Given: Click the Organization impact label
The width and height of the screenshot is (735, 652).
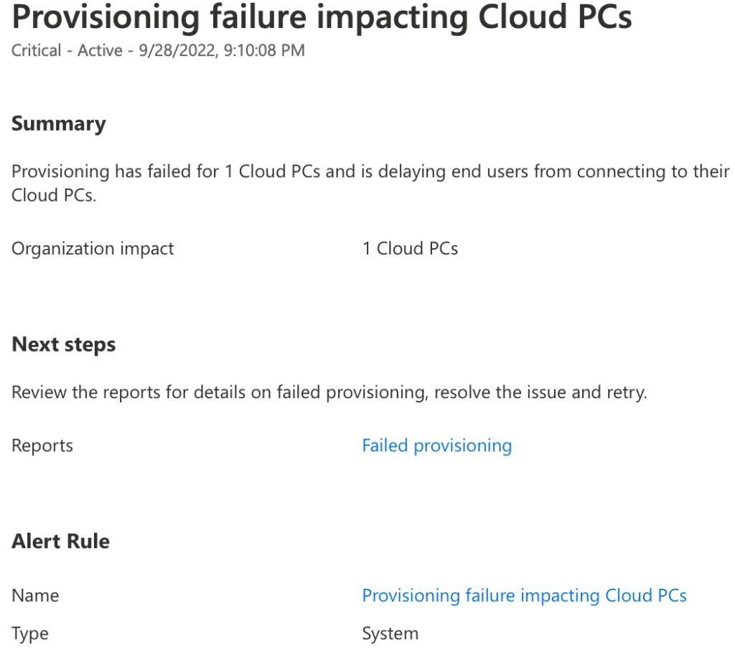Looking at the screenshot, I should click(x=93, y=249).
